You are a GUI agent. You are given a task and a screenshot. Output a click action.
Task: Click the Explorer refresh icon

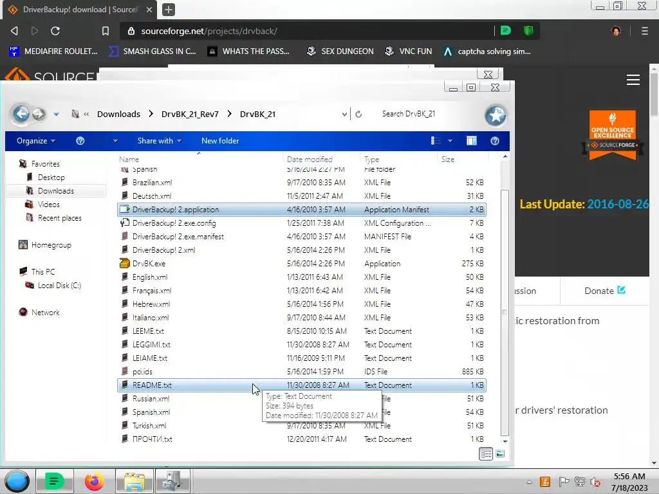pyautogui.click(x=358, y=114)
